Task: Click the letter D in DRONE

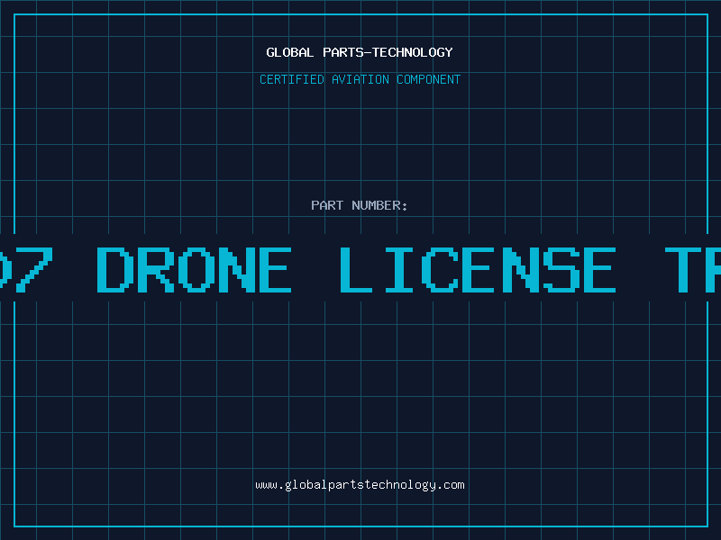Action: click(x=115, y=269)
